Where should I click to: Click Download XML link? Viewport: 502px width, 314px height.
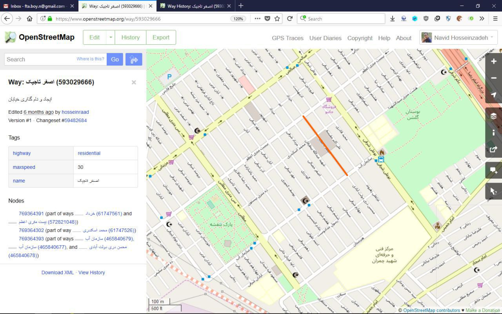pyautogui.click(x=58, y=272)
